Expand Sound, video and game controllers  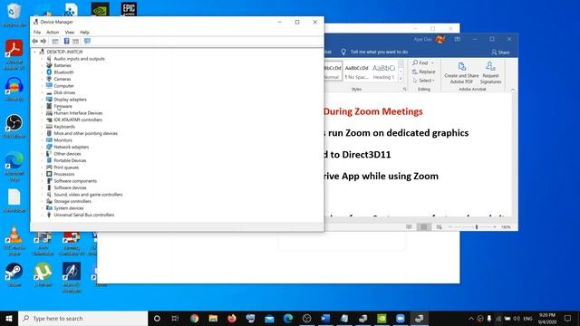[x=43, y=195]
